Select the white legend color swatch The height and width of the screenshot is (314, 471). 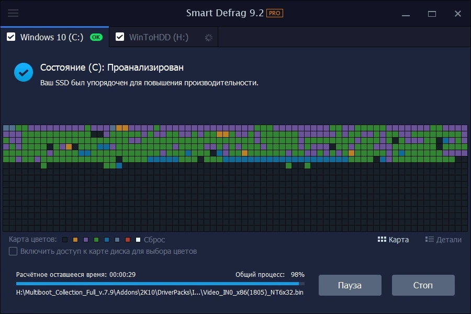(x=138, y=240)
